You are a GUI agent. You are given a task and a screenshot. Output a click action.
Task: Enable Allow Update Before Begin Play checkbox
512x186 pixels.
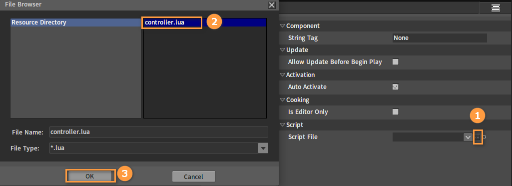[x=395, y=62]
